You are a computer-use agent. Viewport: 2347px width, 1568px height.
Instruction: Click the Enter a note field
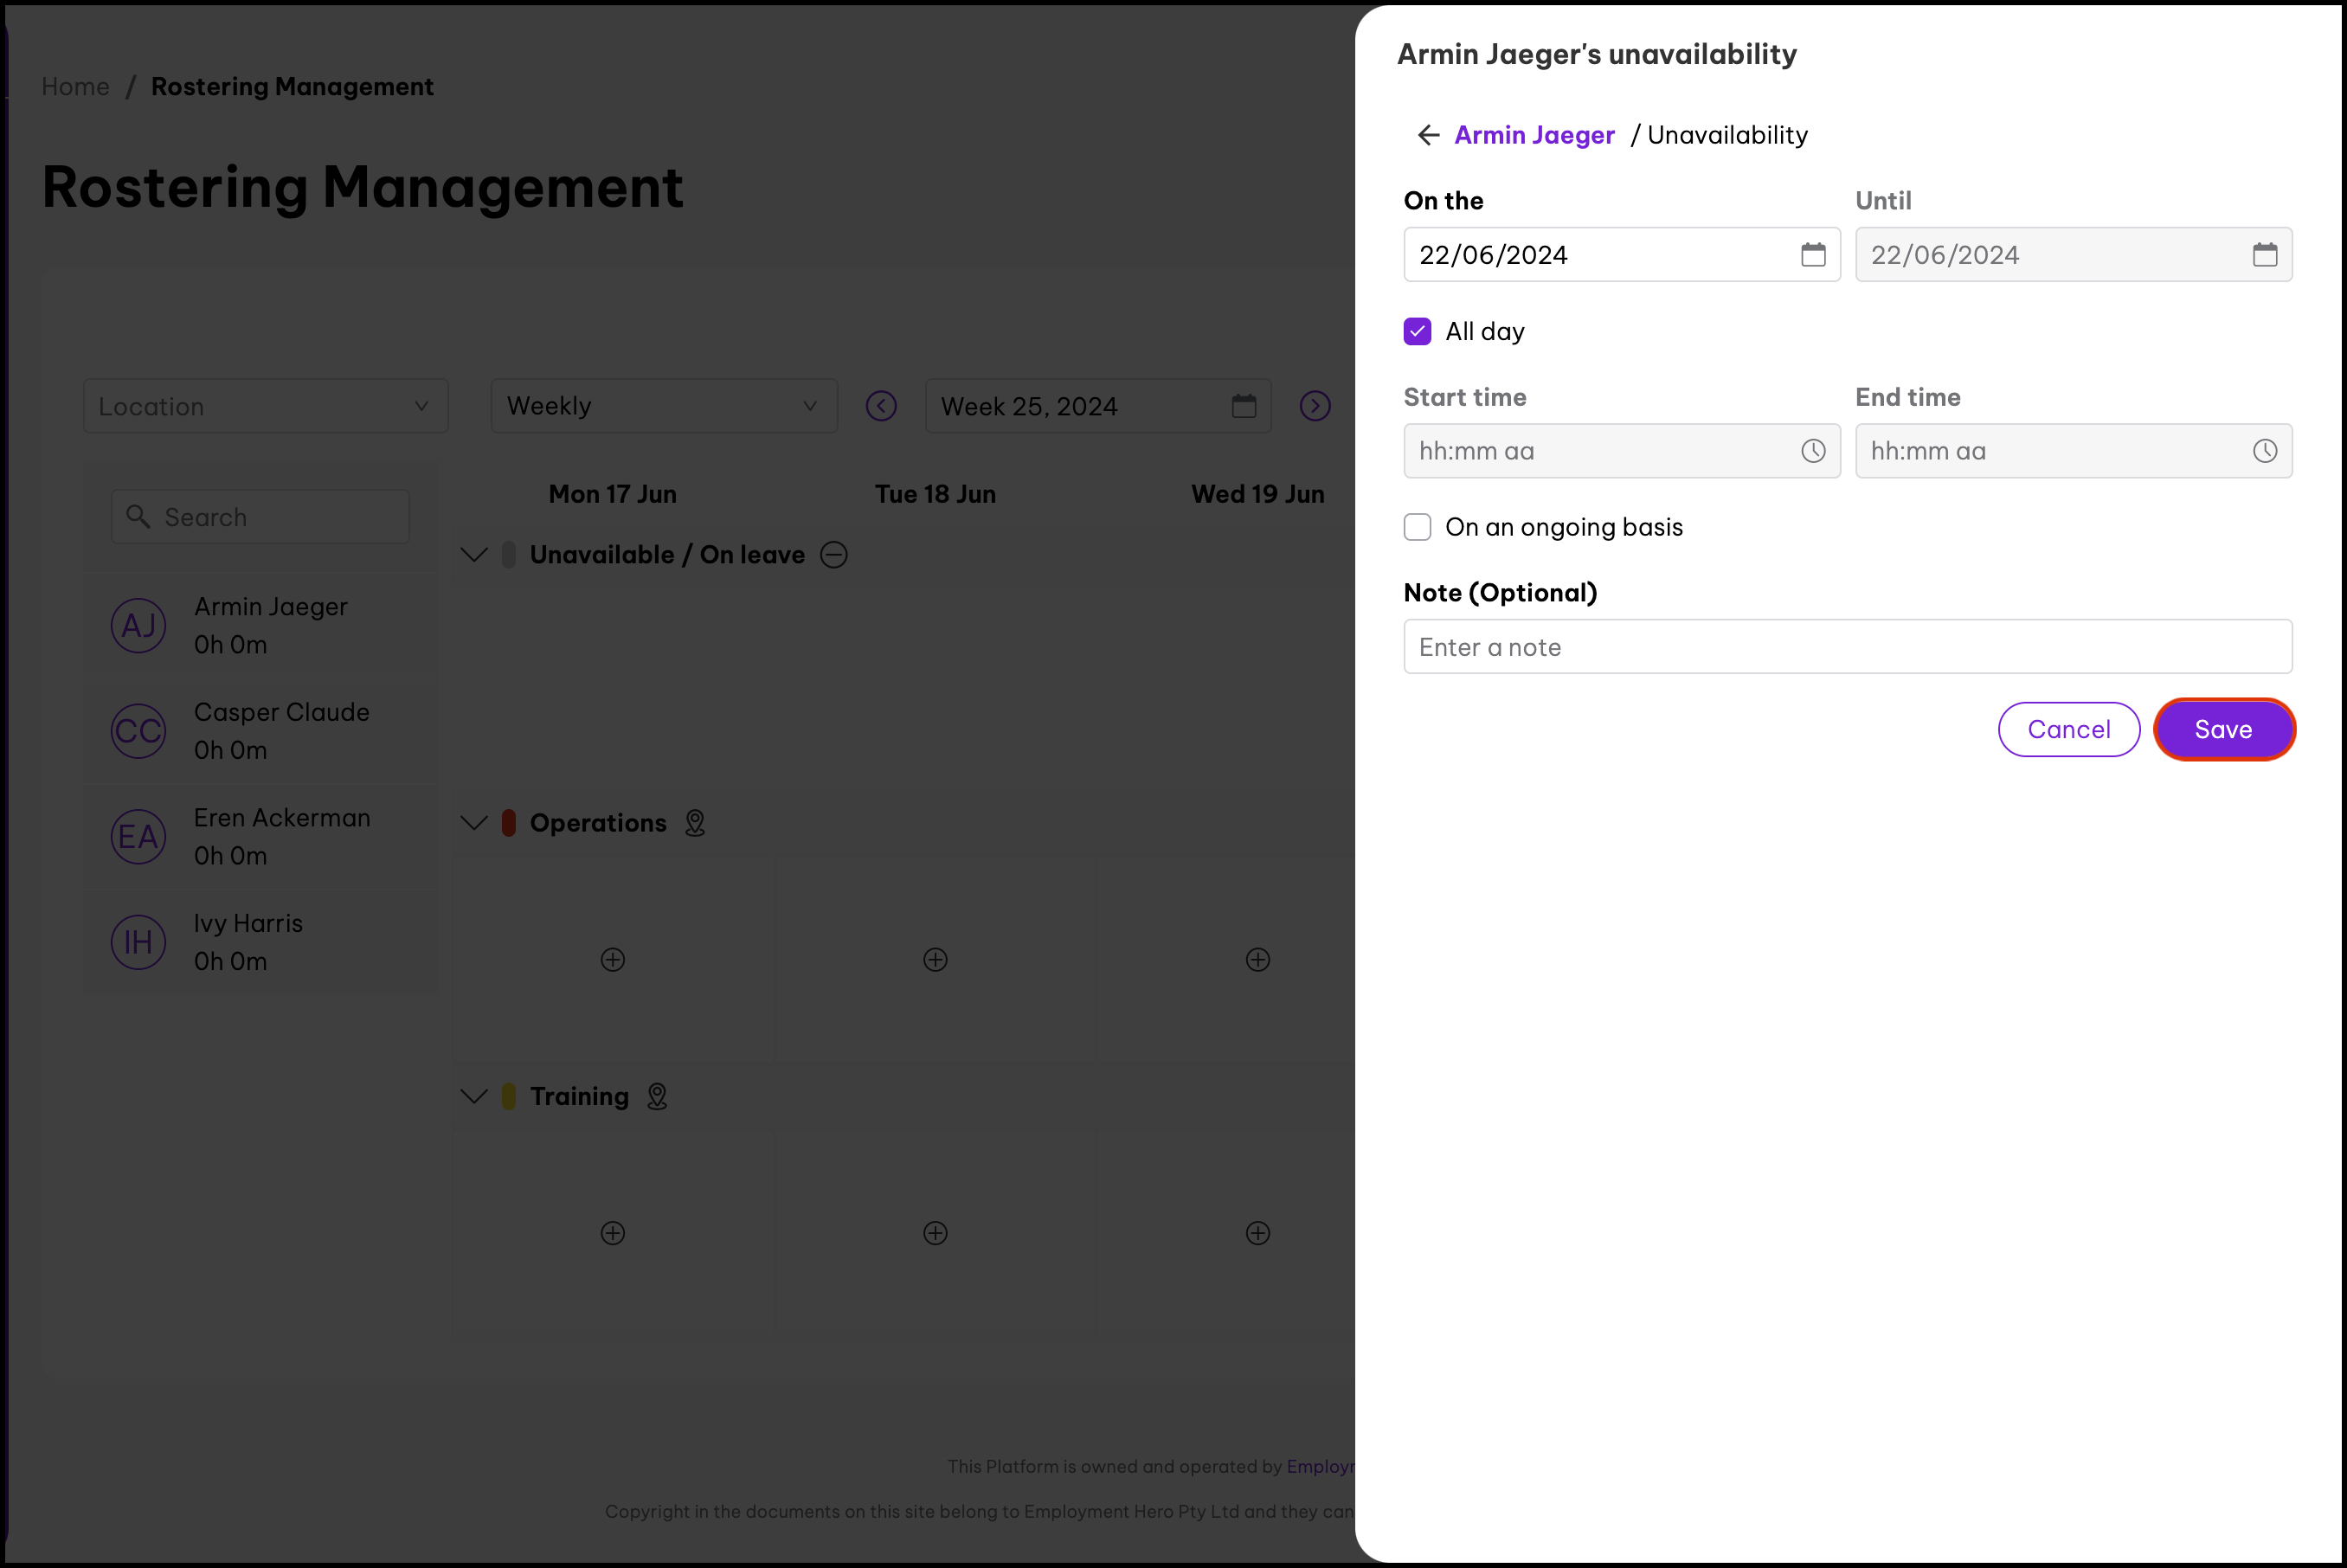pos(1846,647)
